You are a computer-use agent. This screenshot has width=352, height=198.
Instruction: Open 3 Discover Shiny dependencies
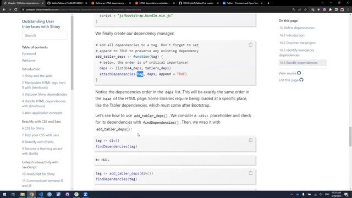(x=45, y=95)
